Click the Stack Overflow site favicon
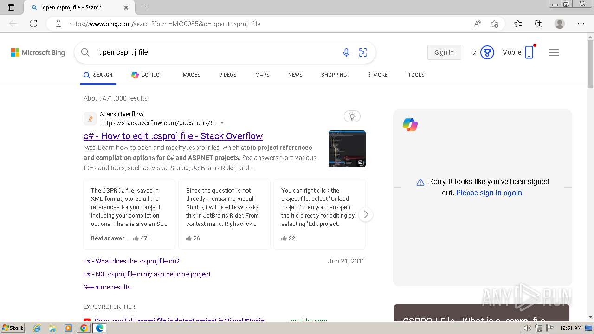The image size is (594, 334). (x=90, y=119)
